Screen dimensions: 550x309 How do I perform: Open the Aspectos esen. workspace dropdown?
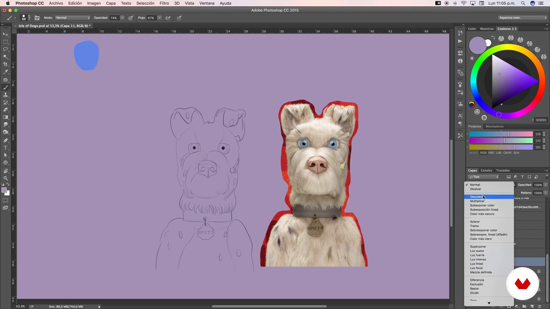(523, 18)
